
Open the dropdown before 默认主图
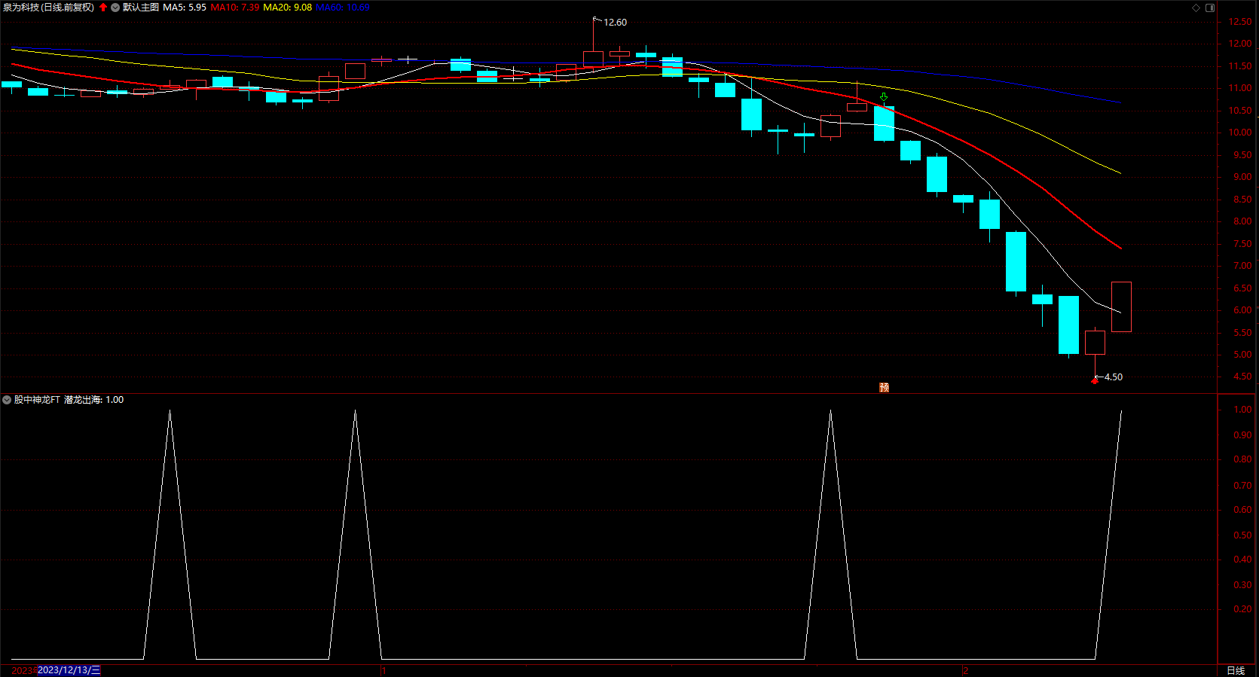tap(115, 8)
